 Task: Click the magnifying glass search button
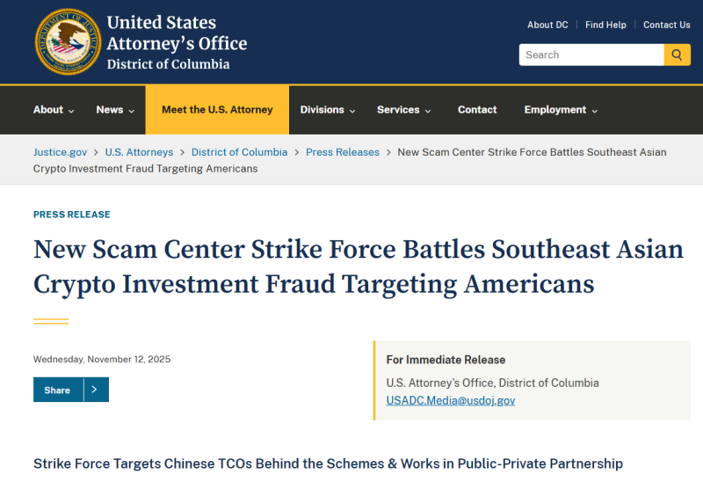pos(677,55)
